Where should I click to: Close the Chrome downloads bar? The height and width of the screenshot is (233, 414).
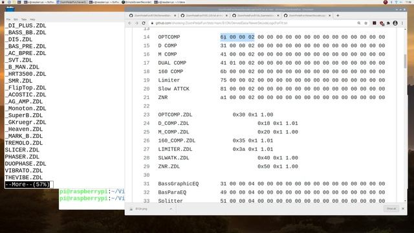[403, 208]
